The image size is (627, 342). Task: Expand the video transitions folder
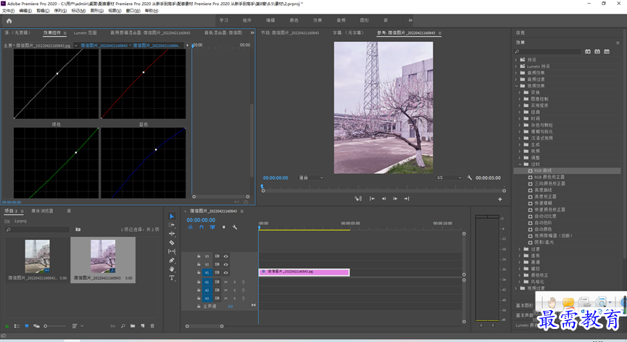click(516, 288)
